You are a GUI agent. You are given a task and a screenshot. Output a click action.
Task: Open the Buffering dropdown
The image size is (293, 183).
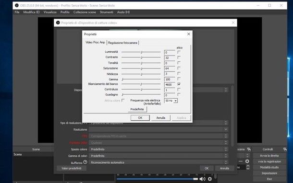226,162
